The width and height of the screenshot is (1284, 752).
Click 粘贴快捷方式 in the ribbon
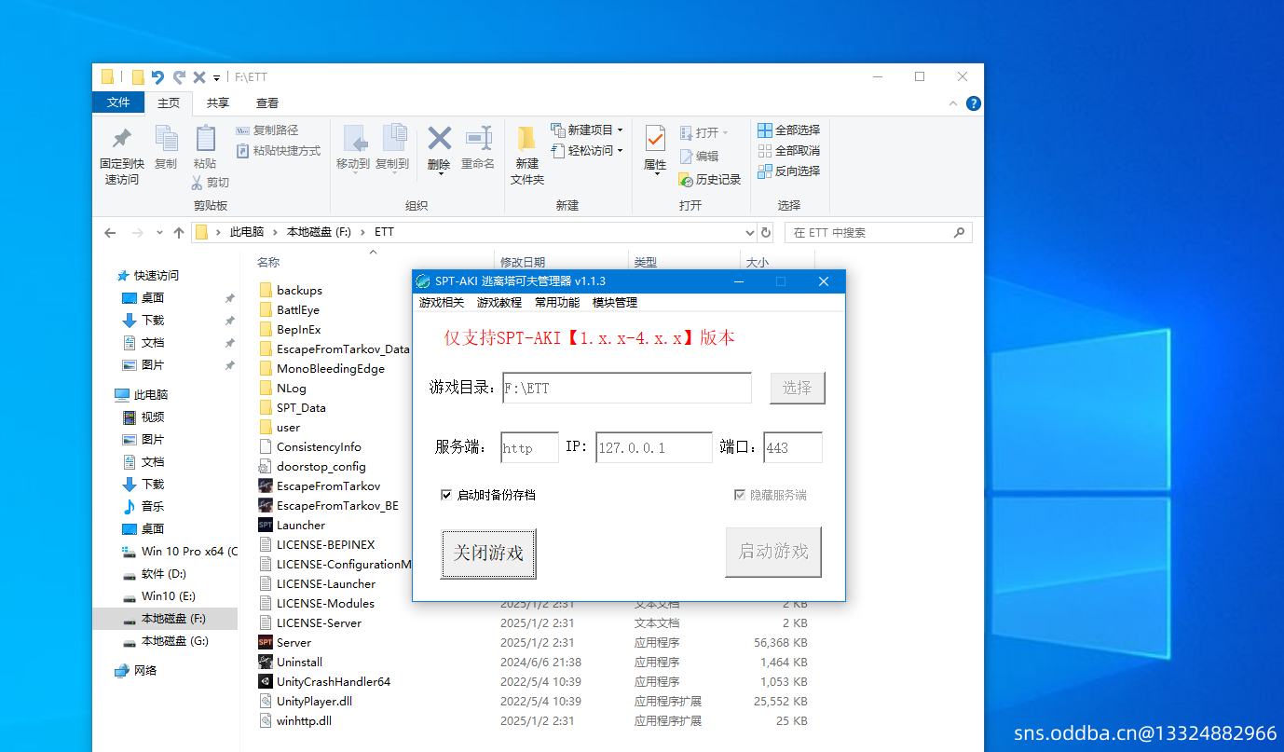point(278,151)
